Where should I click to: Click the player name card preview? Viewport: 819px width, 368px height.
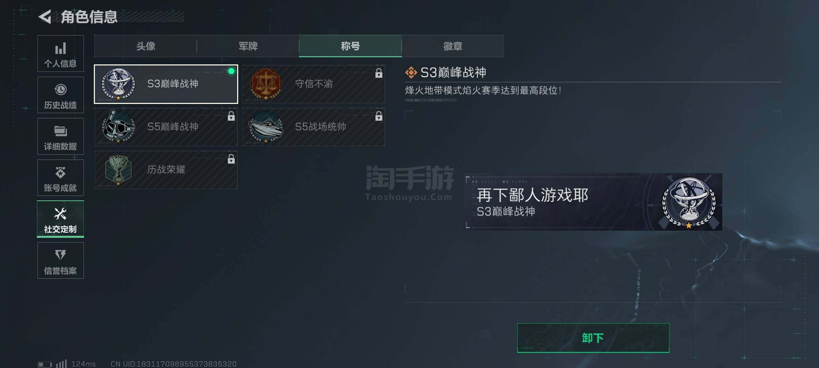(x=593, y=202)
